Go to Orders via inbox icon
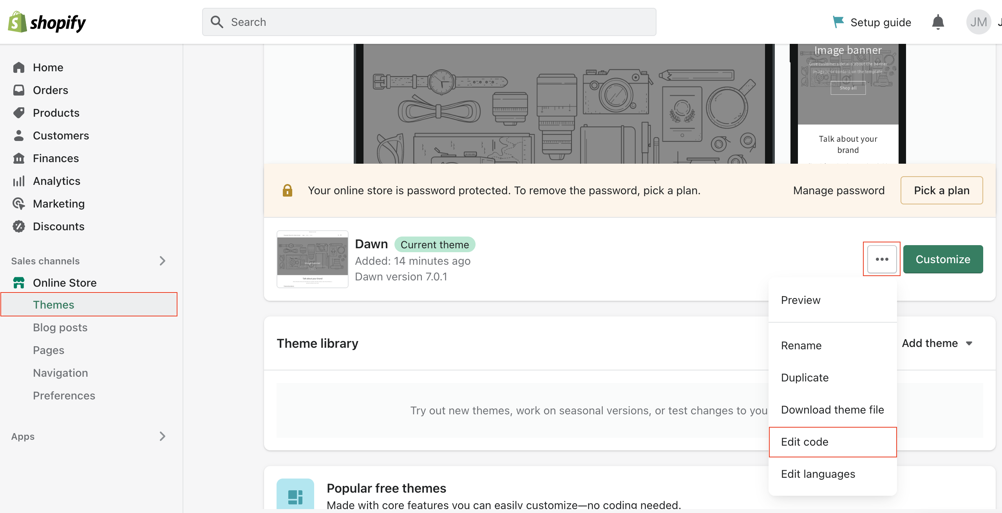The width and height of the screenshot is (1002, 513). (x=18, y=90)
